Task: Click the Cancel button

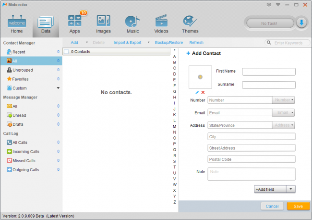Action: 272,206
